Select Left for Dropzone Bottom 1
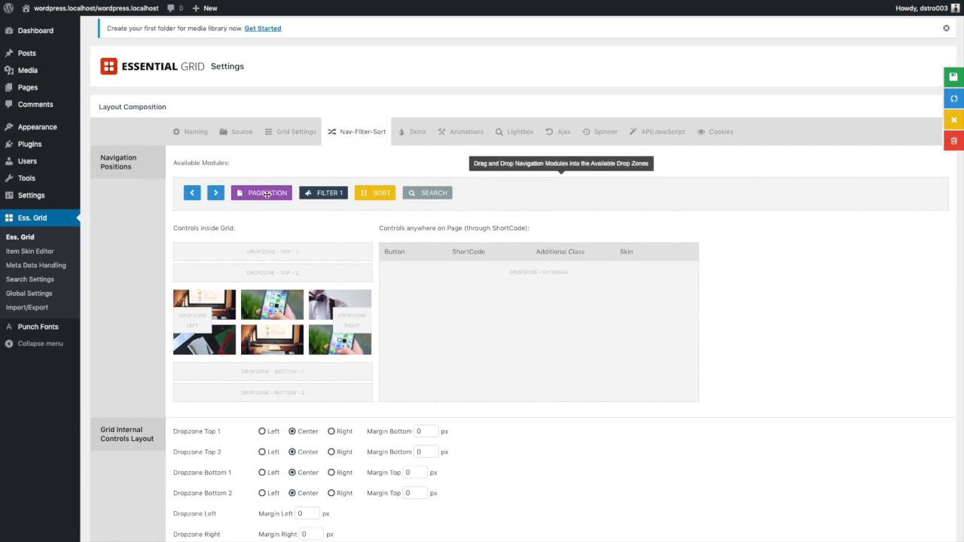The width and height of the screenshot is (964, 542). pyautogui.click(x=262, y=473)
